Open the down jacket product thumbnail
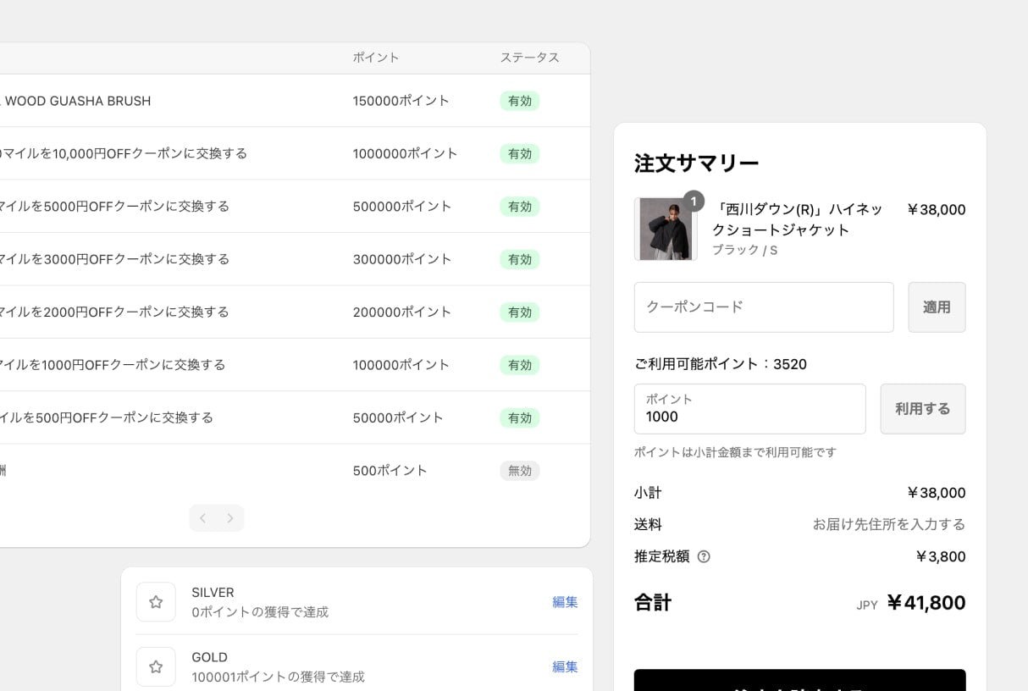 pyautogui.click(x=666, y=229)
